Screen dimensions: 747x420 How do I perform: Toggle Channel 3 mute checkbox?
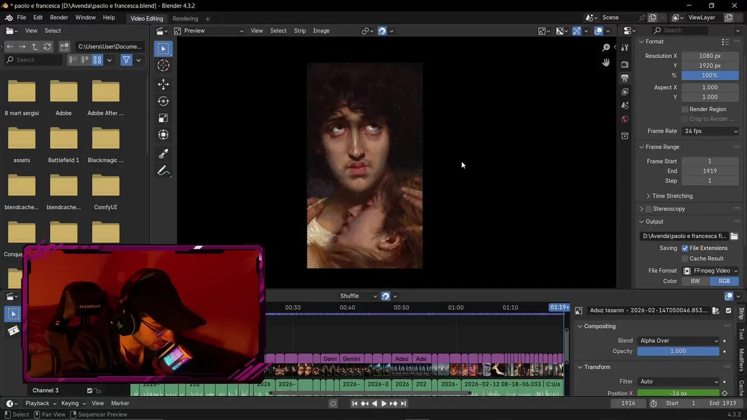pyautogui.click(x=89, y=390)
